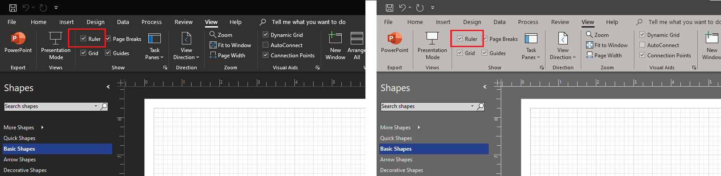The height and width of the screenshot is (176, 721).
Task: Enable AutoConnect checkbox in right gray window
Action: [x=642, y=45]
